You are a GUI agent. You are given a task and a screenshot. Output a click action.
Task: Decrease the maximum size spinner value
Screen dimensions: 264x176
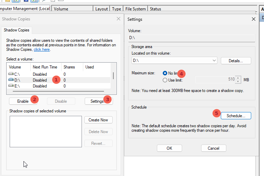237,82
